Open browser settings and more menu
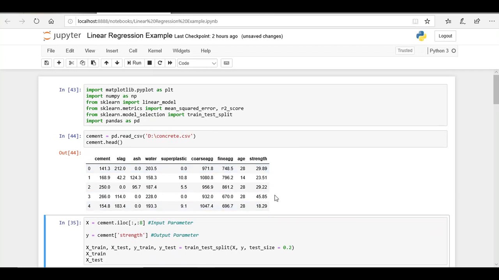The image size is (499, 280). click(492, 21)
